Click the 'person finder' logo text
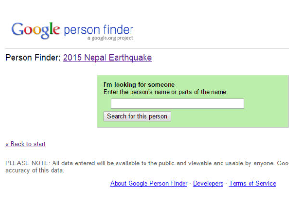289x217 pixels. (x=98, y=30)
